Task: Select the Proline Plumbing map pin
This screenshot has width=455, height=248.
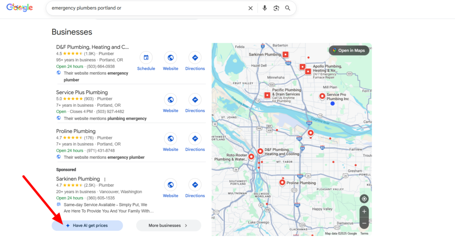Action: (282, 182)
